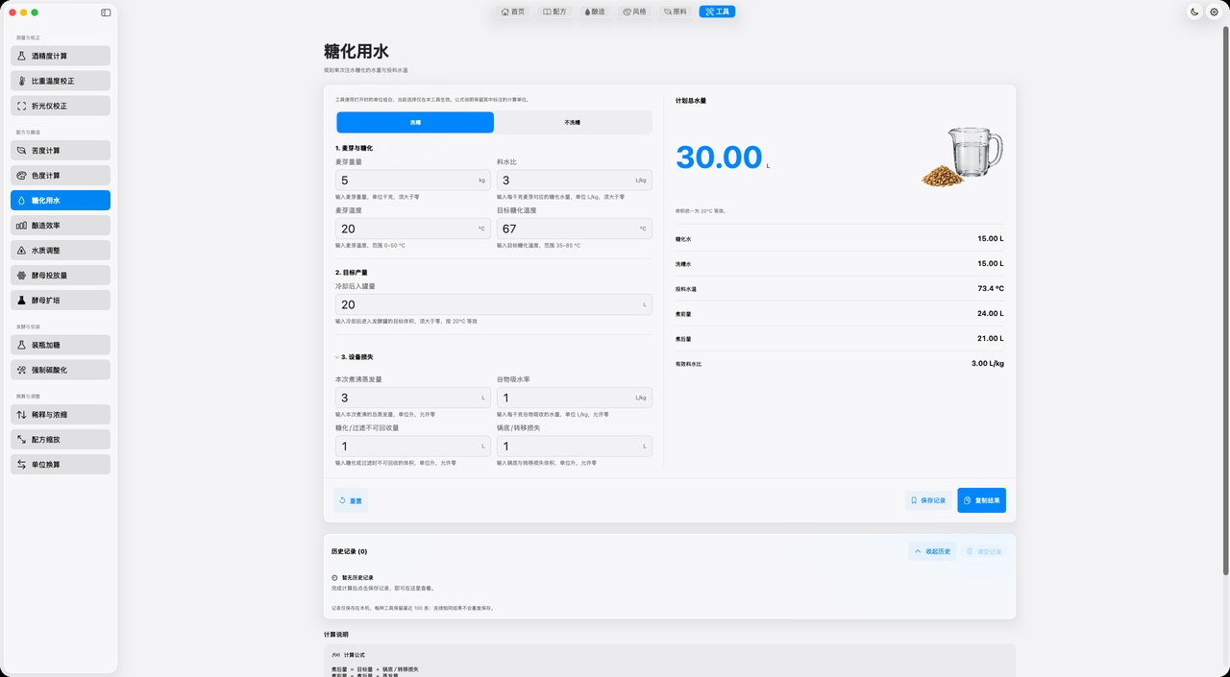Image resolution: width=1230 pixels, height=677 pixels.
Task: Click the 目标糖化温度 input field
Action: coord(574,229)
